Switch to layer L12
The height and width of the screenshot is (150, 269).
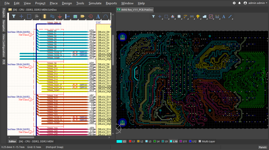pyautogui.click(x=193, y=141)
